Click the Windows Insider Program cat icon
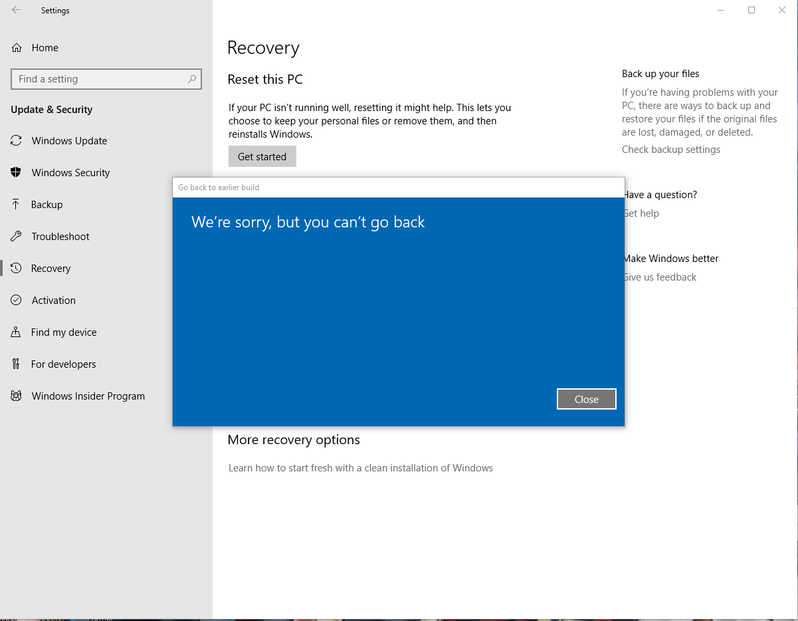 pos(16,396)
